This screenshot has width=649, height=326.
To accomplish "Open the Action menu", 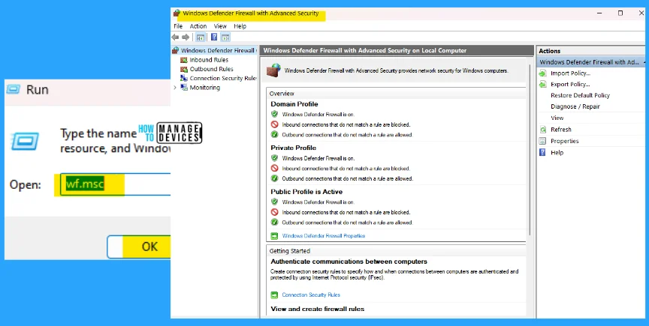I will tap(198, 26).
